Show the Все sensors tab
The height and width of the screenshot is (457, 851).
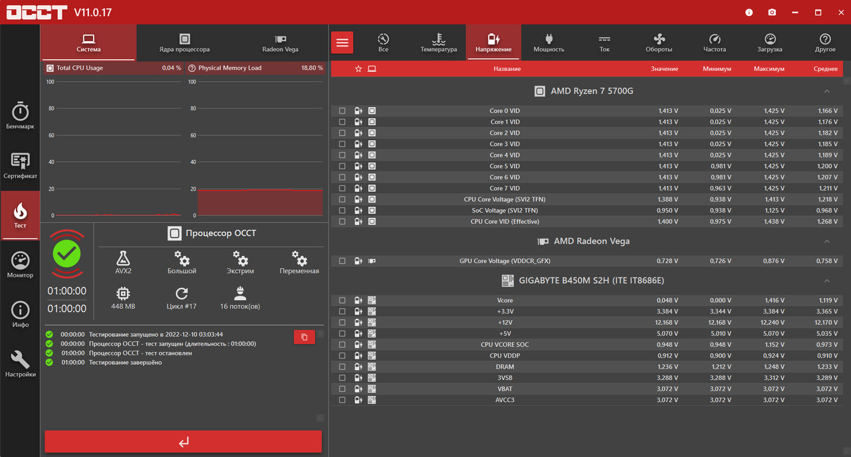[x=383, y=43]
